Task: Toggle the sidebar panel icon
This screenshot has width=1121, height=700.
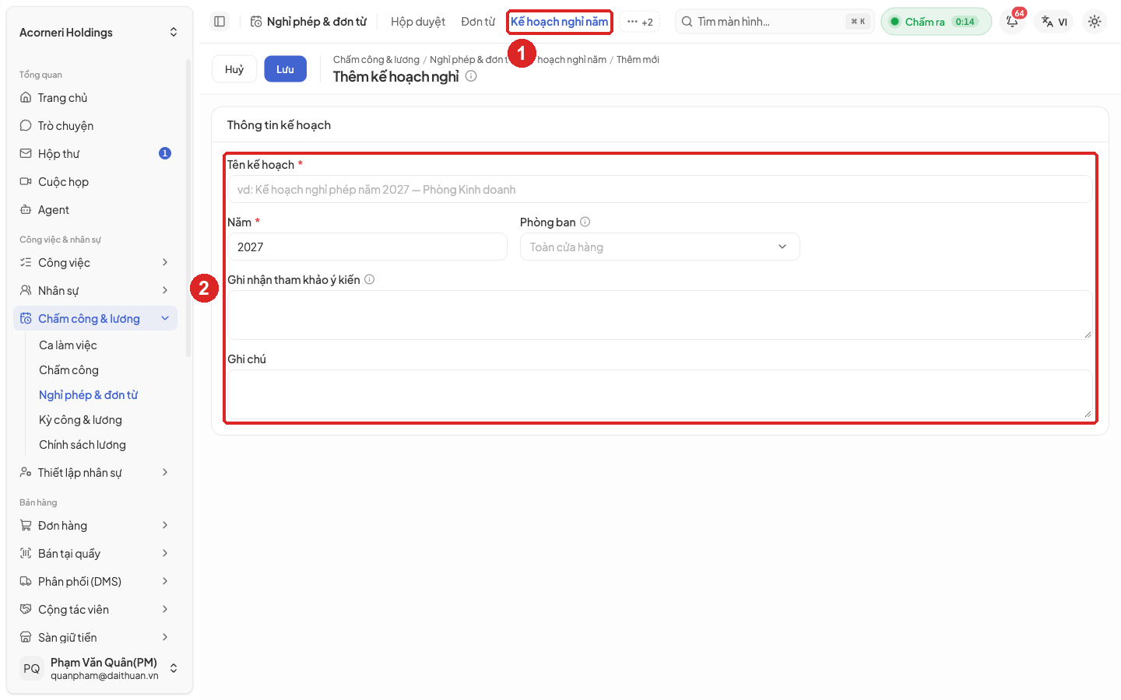Action: 220,22
